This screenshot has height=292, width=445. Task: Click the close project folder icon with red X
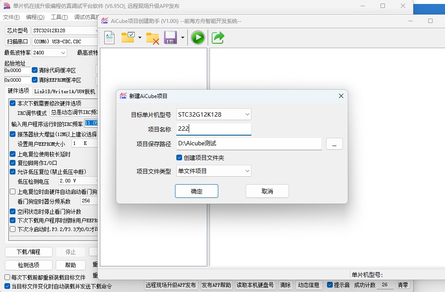[x=152, y=38]
